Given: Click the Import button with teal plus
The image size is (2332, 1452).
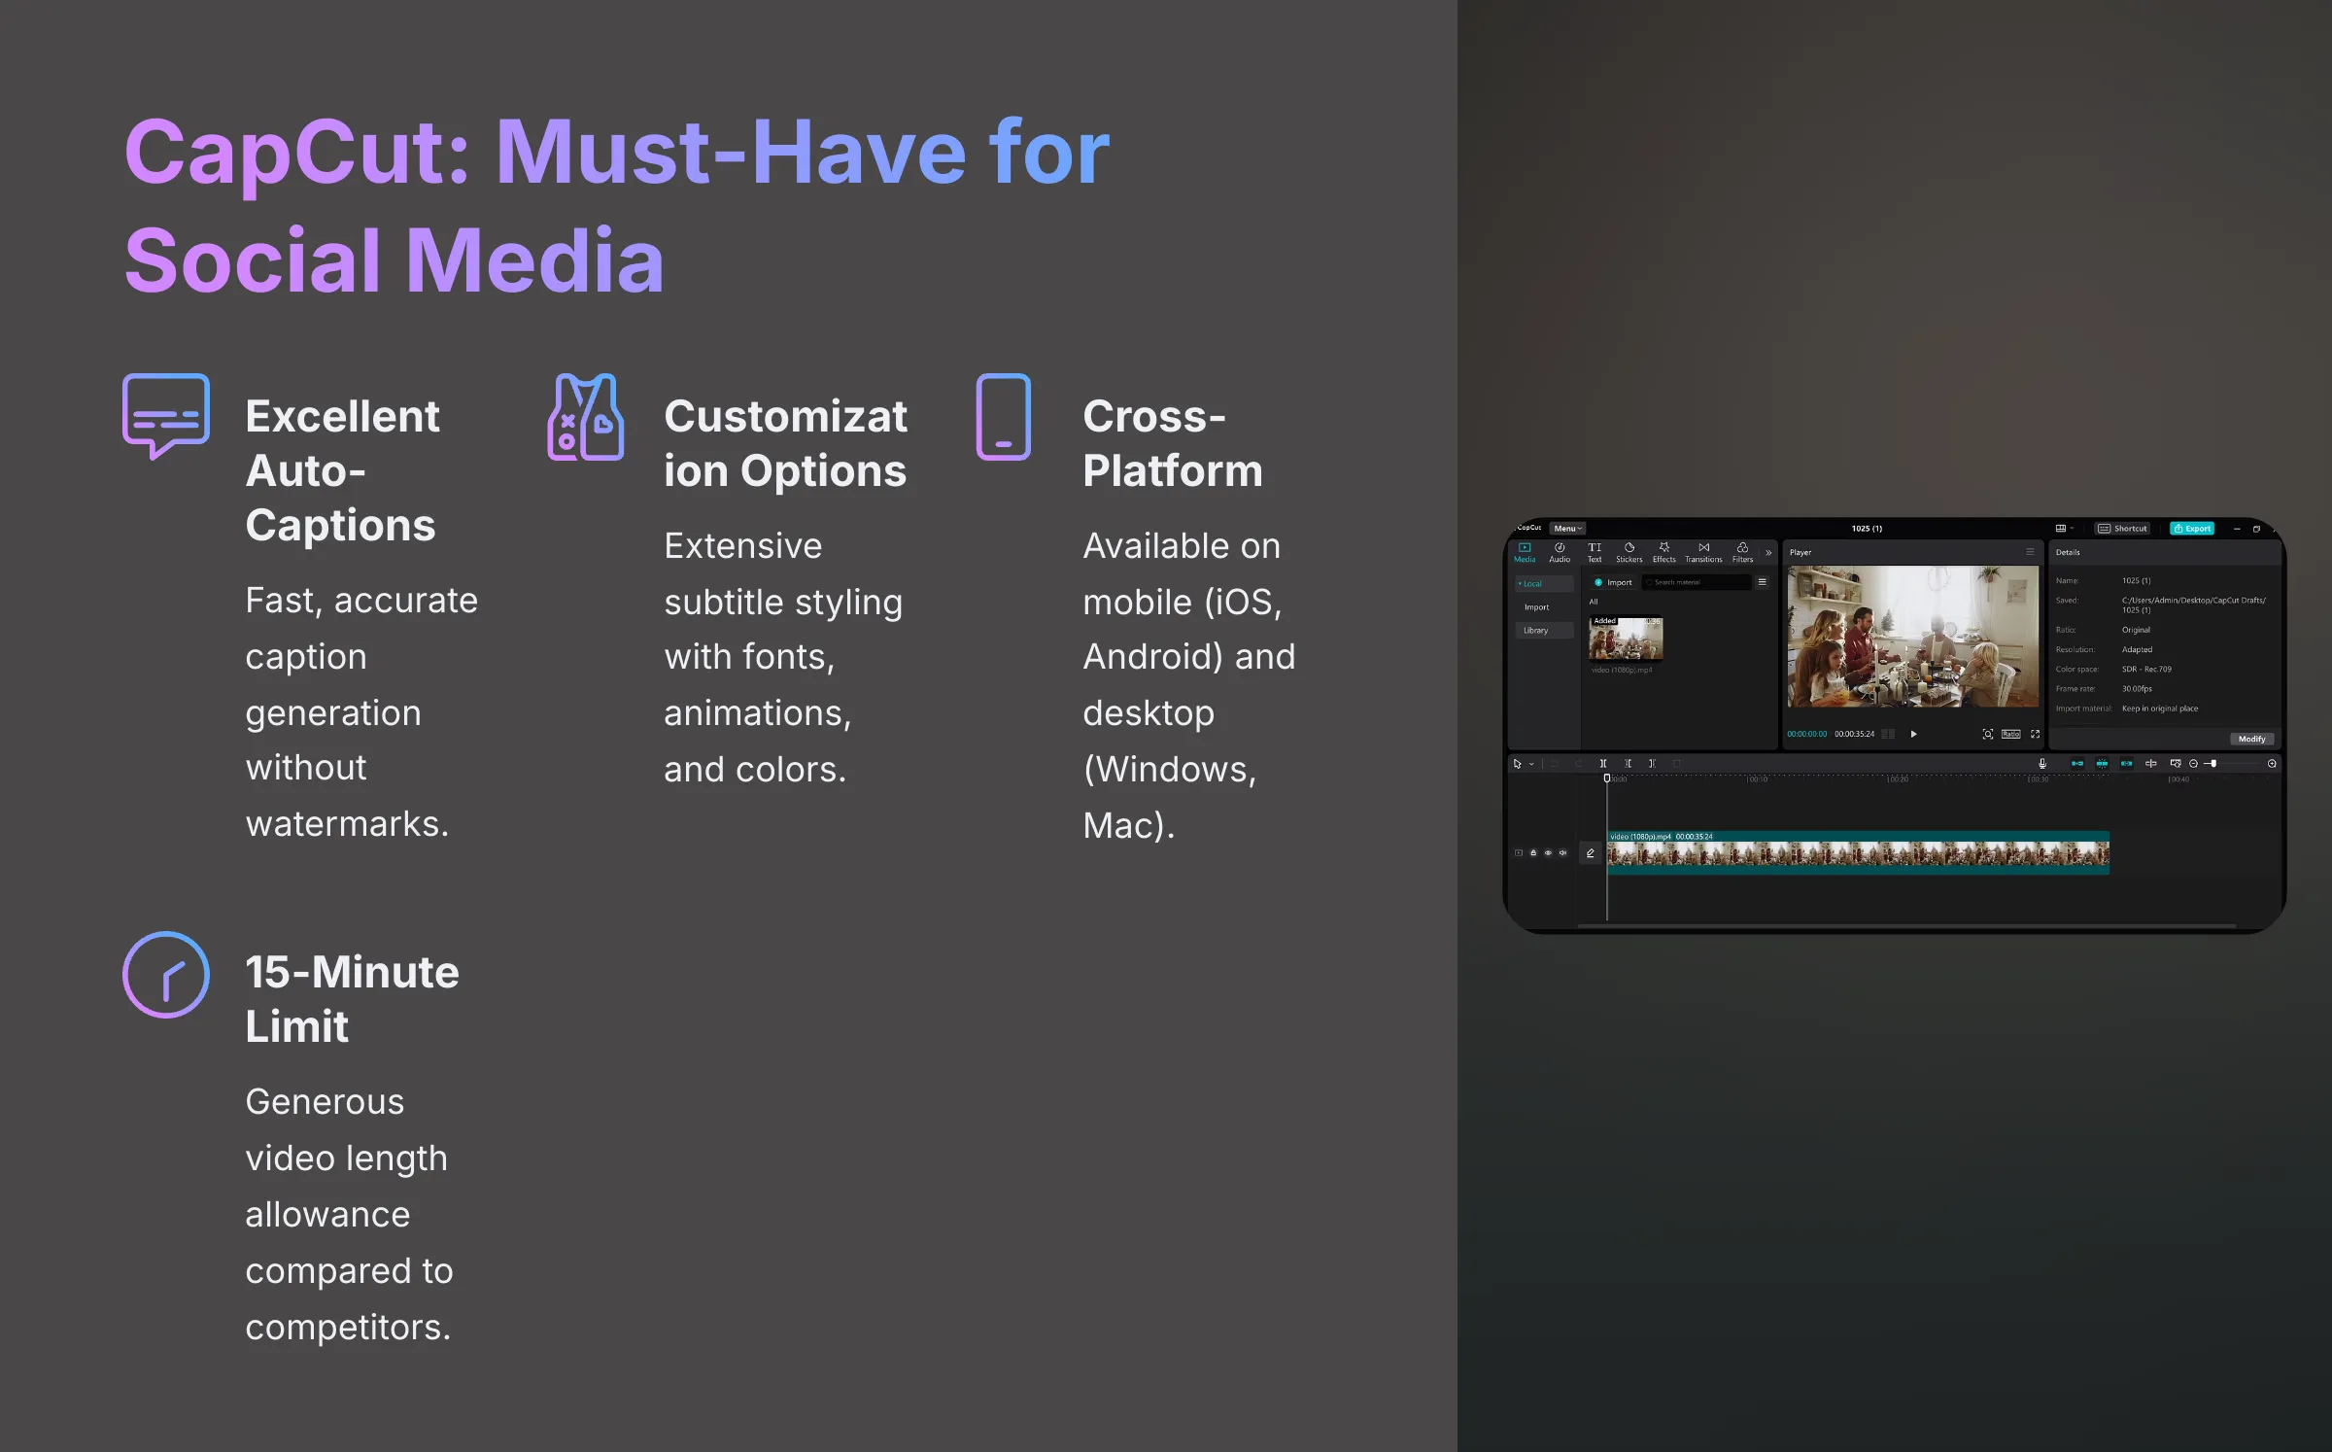Looking at the screenshot, I should (1613, 583).
